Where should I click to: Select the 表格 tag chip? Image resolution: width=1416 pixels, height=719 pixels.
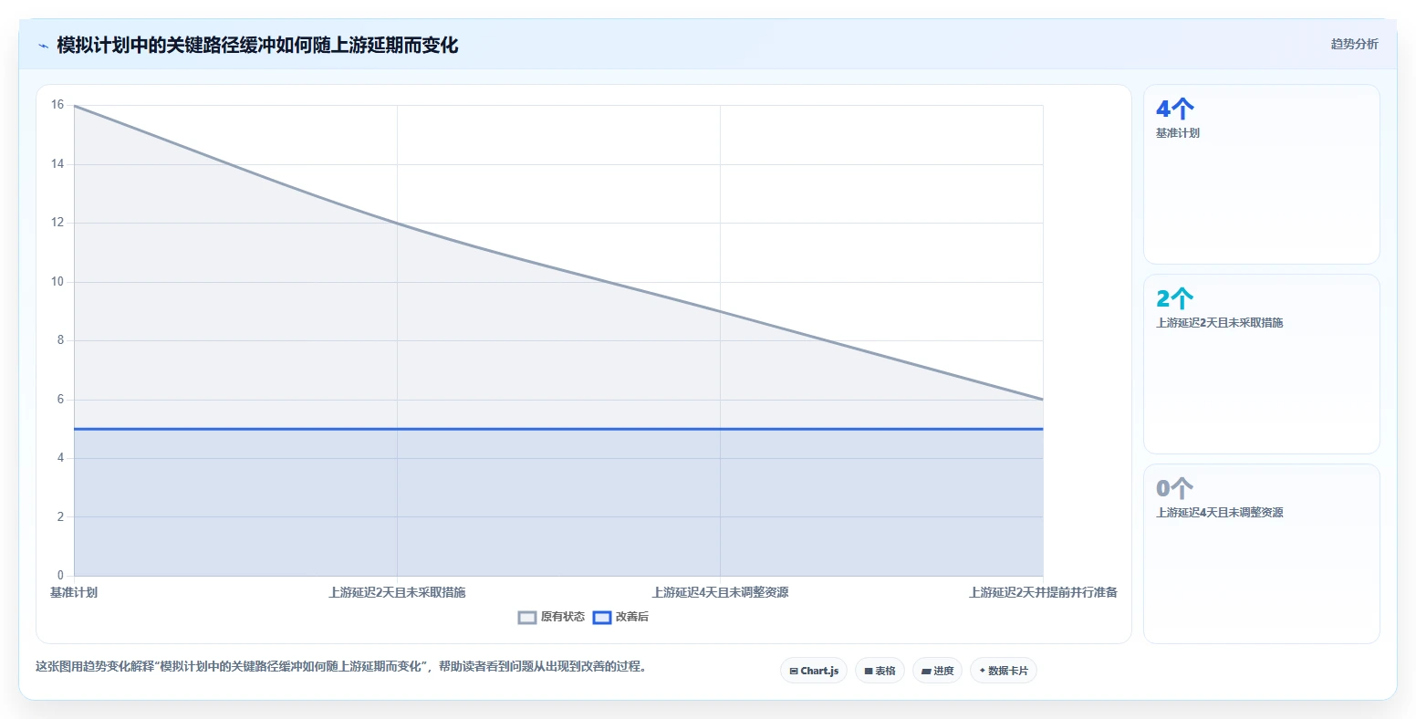pos(880,671)
